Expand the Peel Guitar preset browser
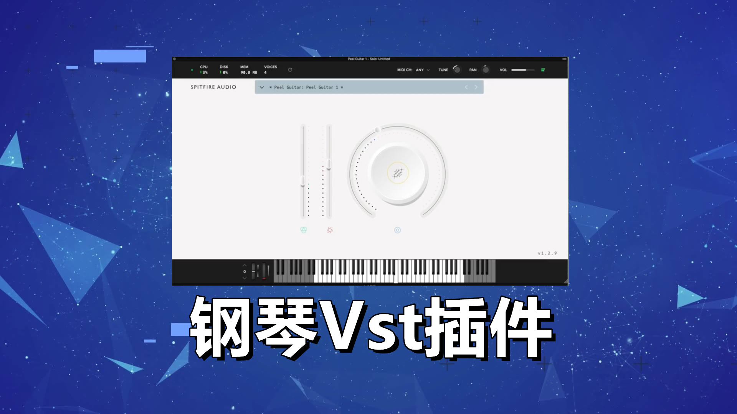Image resolution: width=737 pixels, height=414 pixels. 261,87
